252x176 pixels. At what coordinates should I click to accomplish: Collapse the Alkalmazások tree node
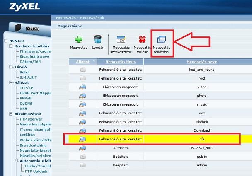(11, 114)
